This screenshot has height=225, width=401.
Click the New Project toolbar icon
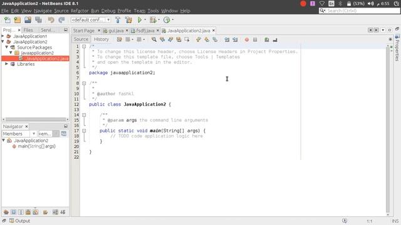(18, 20)
